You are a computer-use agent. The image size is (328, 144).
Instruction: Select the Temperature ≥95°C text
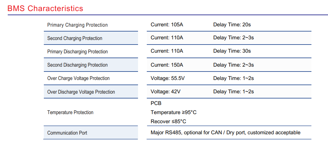point(173,112)
